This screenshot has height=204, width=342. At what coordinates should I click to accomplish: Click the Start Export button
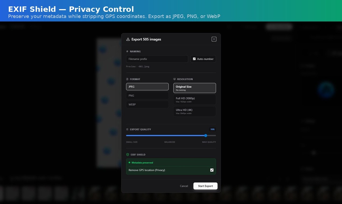[x=205, y=186]
